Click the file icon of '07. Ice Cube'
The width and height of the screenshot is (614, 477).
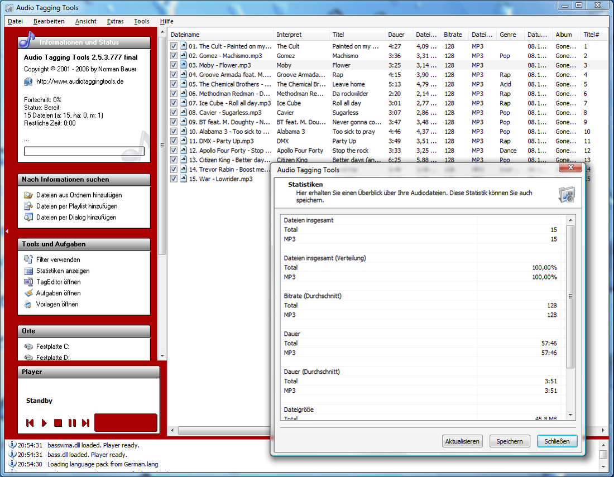click(183, 103)
